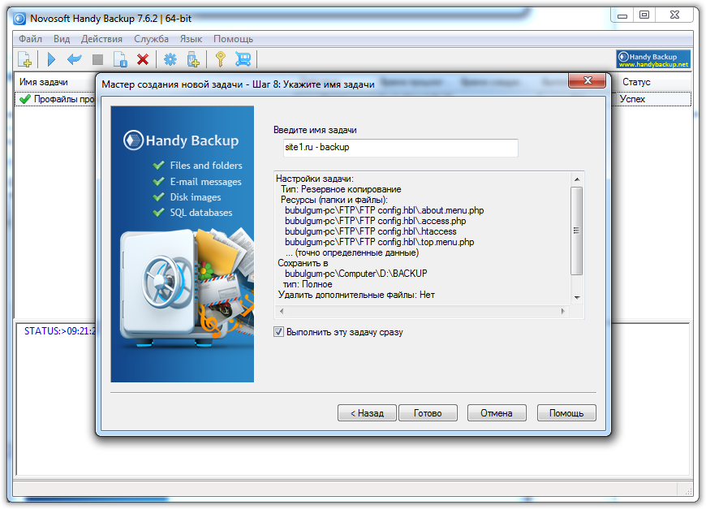
Task: Click the Handy Backup website banner
Action: click(653, 59)
